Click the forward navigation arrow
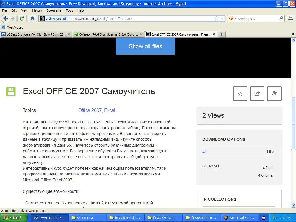This screenshot has height=222, width=296. pos(13,18)
